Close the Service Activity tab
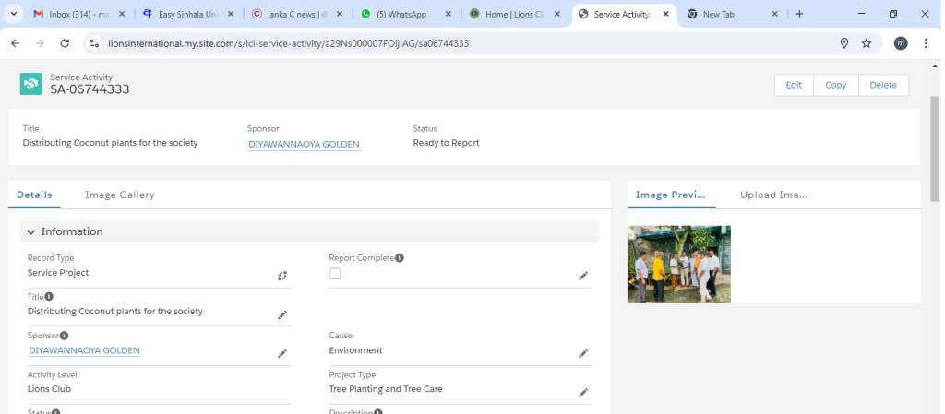The height and width of the screenshot is (414, 945). point(666,14)
